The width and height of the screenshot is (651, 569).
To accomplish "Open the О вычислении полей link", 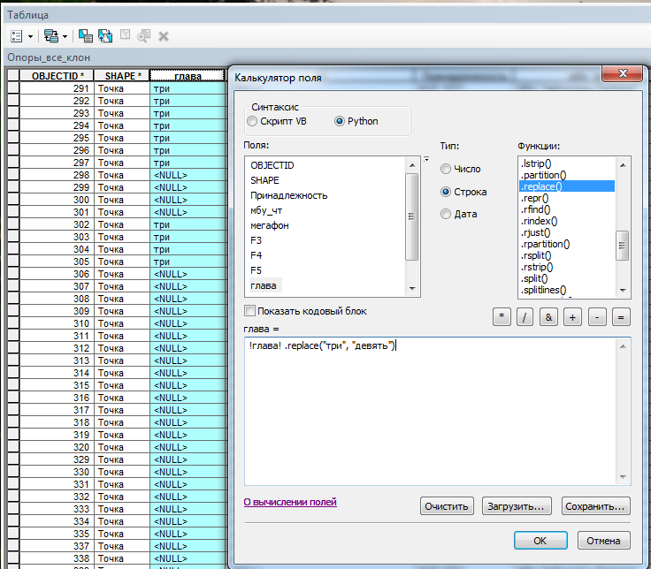I will [290, 502].
